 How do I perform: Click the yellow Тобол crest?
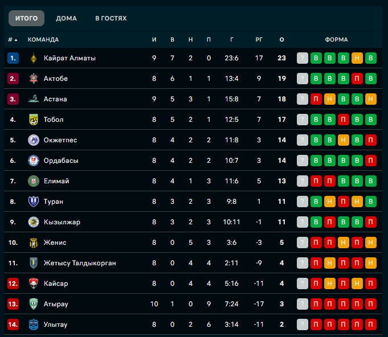point(34,120)
